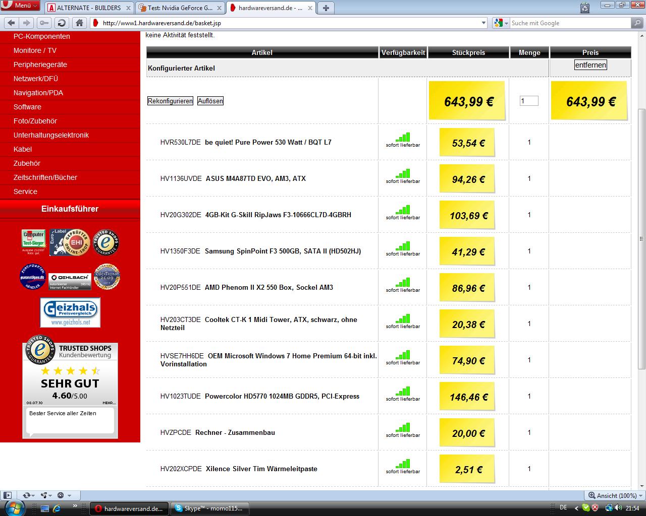Show hidden system tray icons
The height and width of the screenshot is (516, 646).
(x=576, y=508)
